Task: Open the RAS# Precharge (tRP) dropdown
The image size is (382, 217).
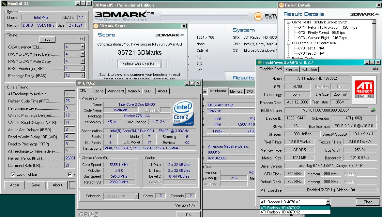Action: 83,68
